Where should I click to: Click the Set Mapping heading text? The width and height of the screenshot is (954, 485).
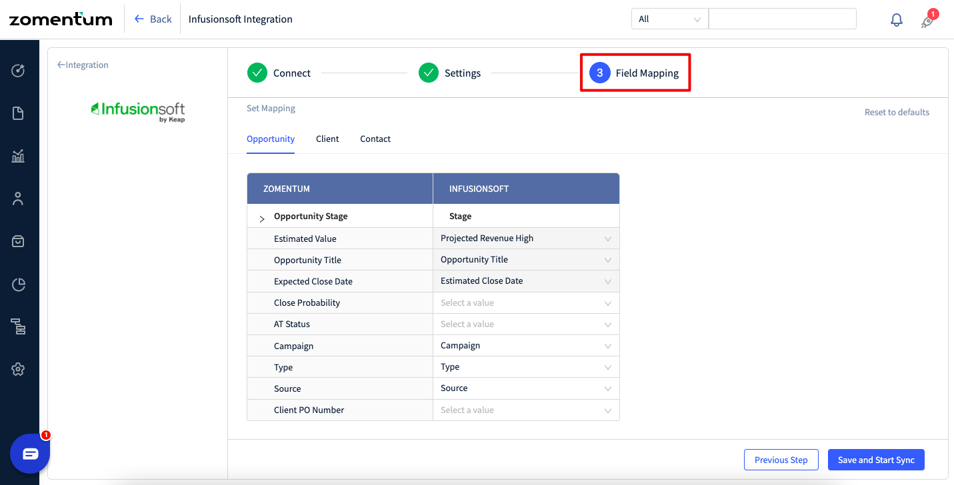tap(271, 108)
